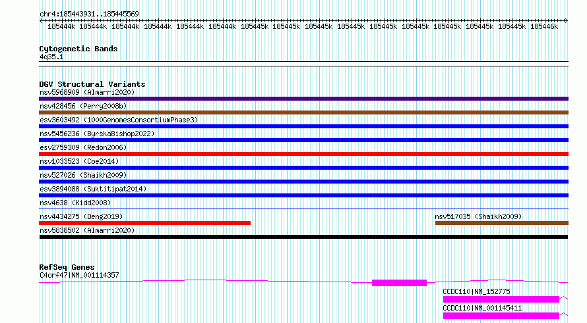Click the CCDC110 NM_001145411 gene bar
587x323 pixels.
click(501, 316)
